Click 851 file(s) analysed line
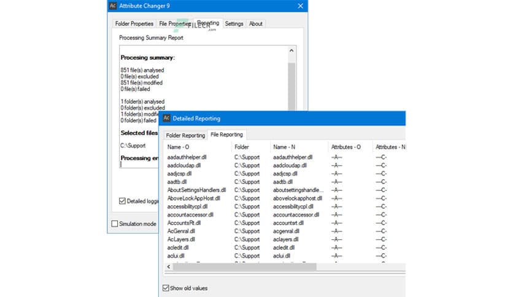Viewport: 513px width, 297px height. pos(142,70)
